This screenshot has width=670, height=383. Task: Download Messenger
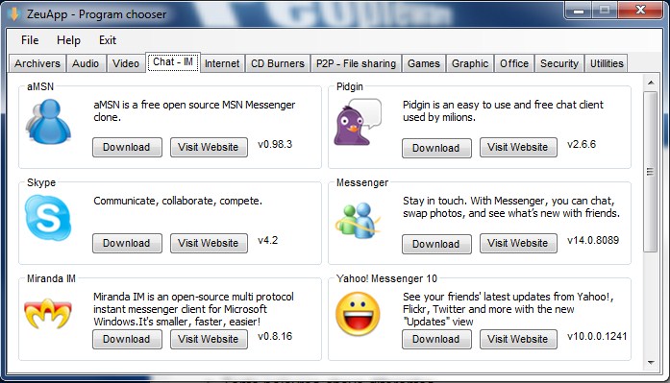coord(436,244)
